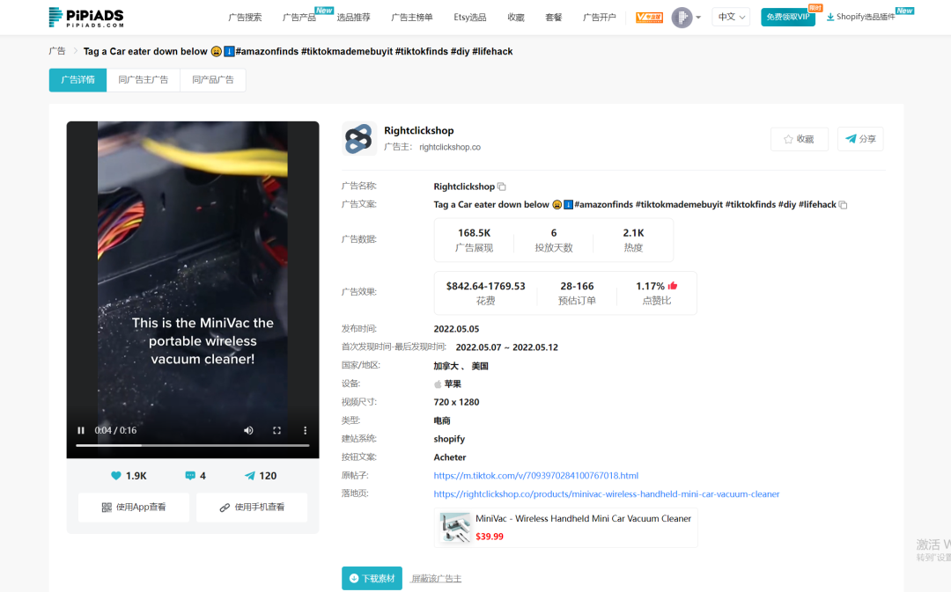Open the TikTok original post link
Image resolution: width=951 pixels, height=592 pixels.
click(x=535, y=476)
